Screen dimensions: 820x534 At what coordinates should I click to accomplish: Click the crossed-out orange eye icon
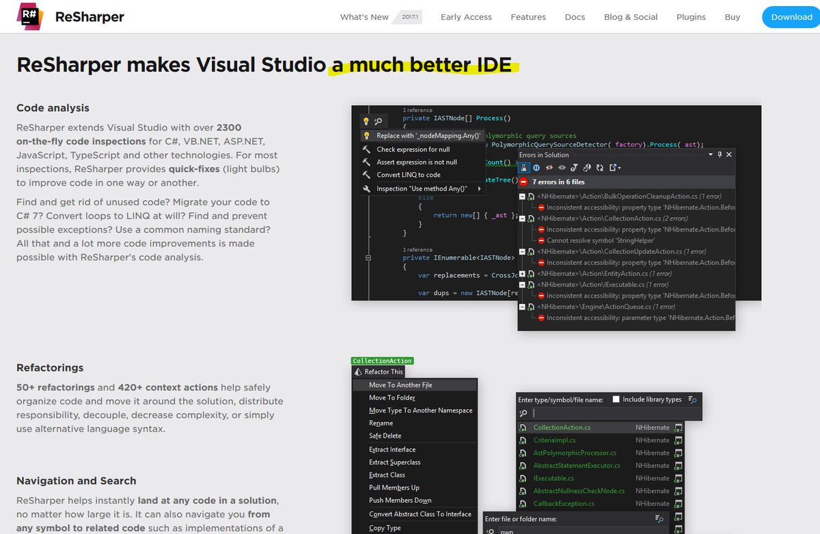pyautogui.click(x=549, y=167)
